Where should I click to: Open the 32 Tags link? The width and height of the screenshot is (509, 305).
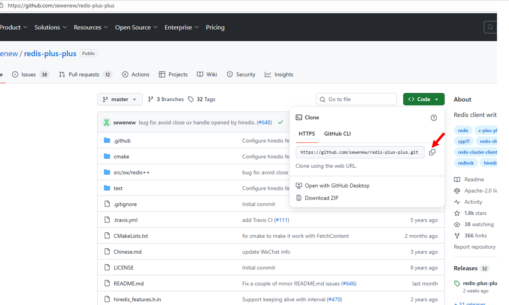click(202, 99)
